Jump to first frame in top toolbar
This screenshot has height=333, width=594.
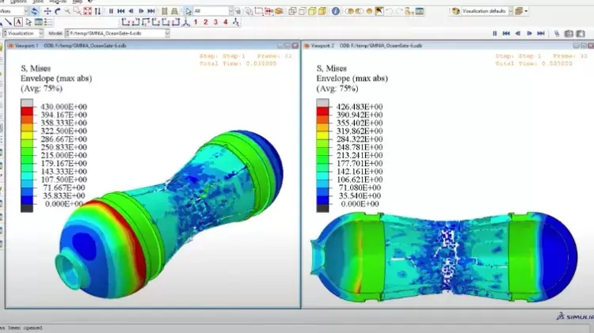tap(121, 11)
